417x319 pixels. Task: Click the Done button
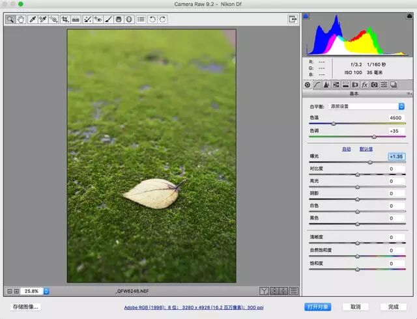tap(394, 307)
